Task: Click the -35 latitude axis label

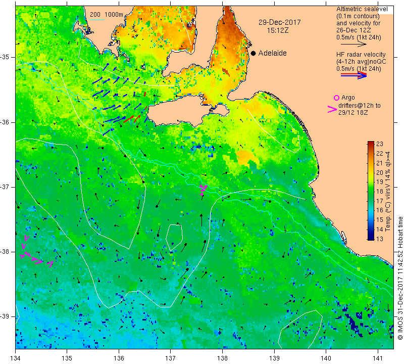Action: (x=5, y=57)
